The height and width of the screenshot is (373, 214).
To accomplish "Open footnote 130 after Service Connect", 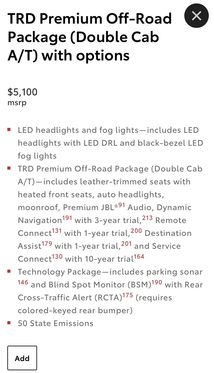I will 57,257.
